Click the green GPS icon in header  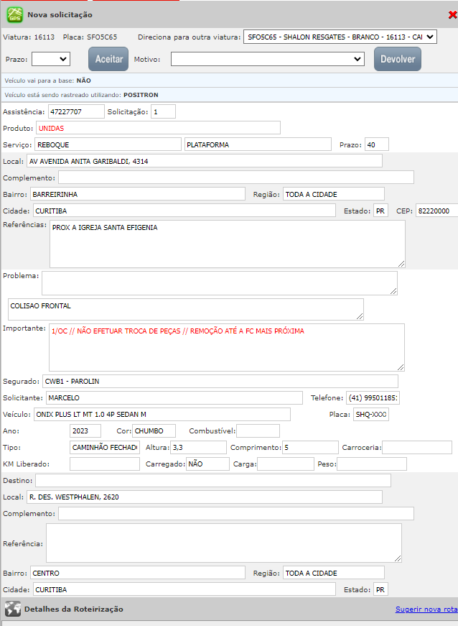[x=14, y=14]
